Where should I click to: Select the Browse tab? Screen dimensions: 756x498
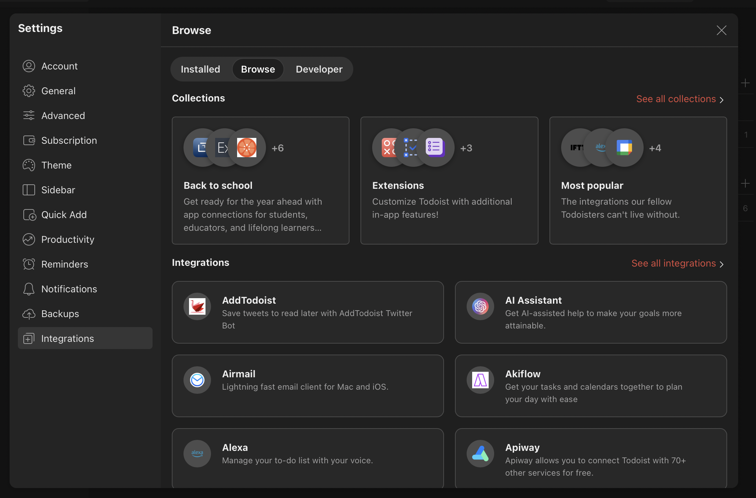coord(258,69)
